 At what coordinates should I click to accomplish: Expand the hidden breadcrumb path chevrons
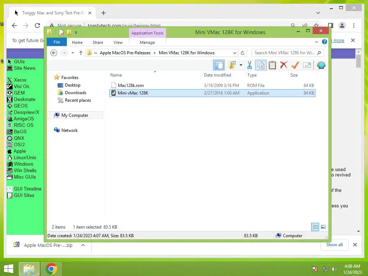pos(96,53)
